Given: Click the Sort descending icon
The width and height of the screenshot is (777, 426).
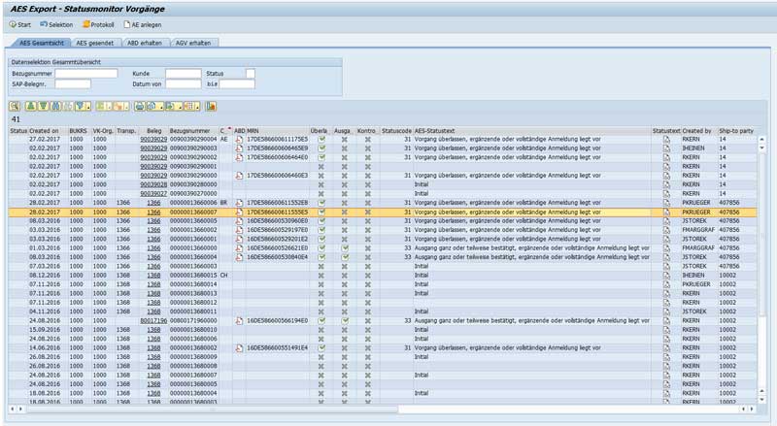Looking at the screenshot, I should [x=43, y=107].
